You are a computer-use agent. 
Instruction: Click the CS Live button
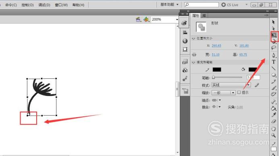pyautogui.click(x=230, y=5)
